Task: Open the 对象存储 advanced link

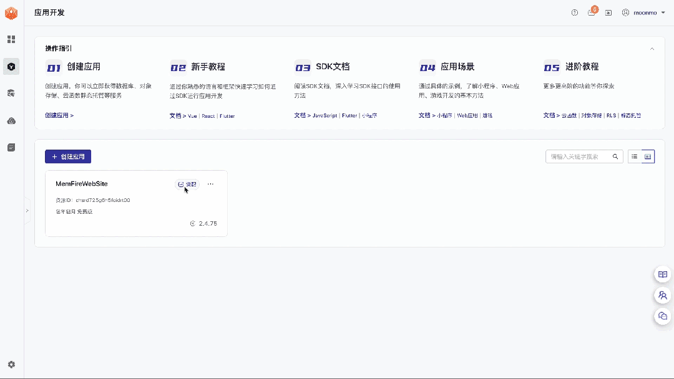Action: click(x=592, y=115)
